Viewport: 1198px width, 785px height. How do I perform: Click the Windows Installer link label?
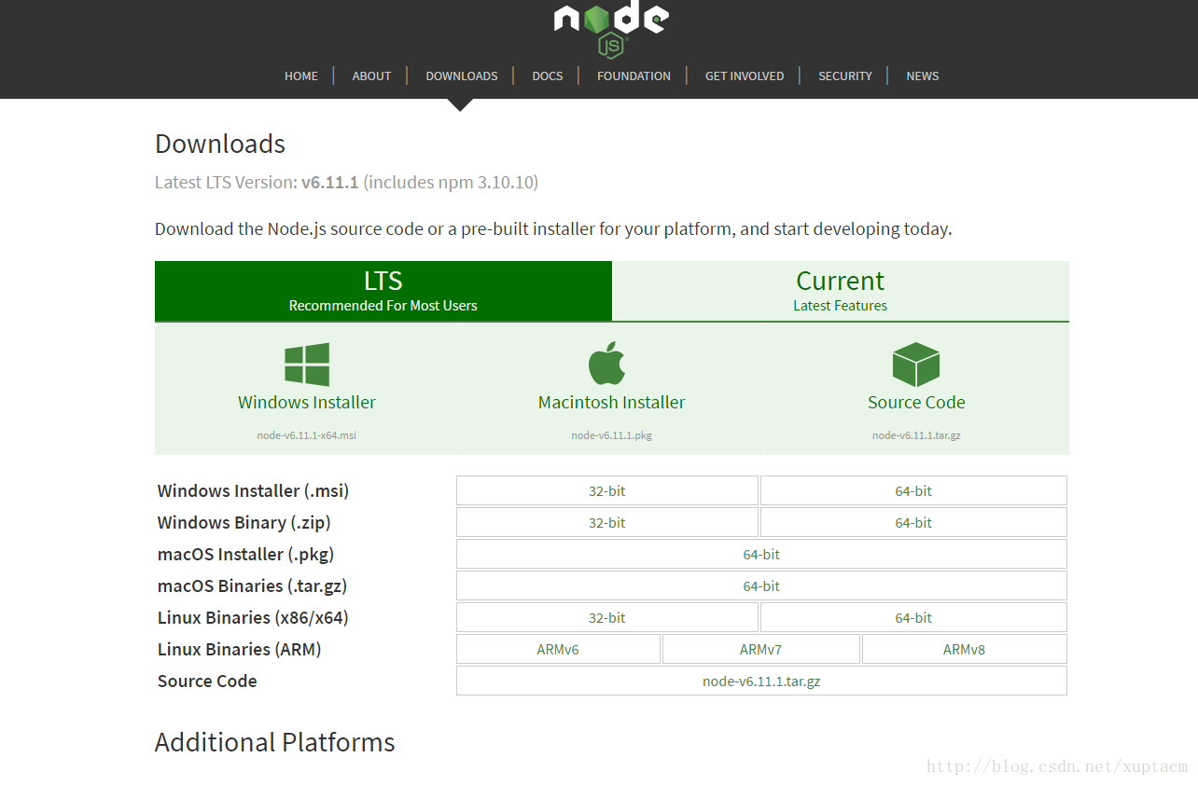307,403
